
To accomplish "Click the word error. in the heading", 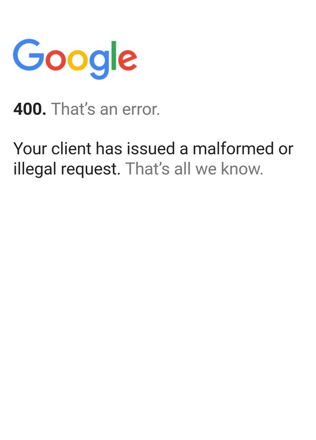I will (x=141, y=110).
